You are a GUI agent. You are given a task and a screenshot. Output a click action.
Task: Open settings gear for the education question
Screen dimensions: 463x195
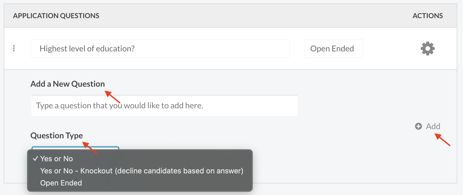(x=428, y=48)
